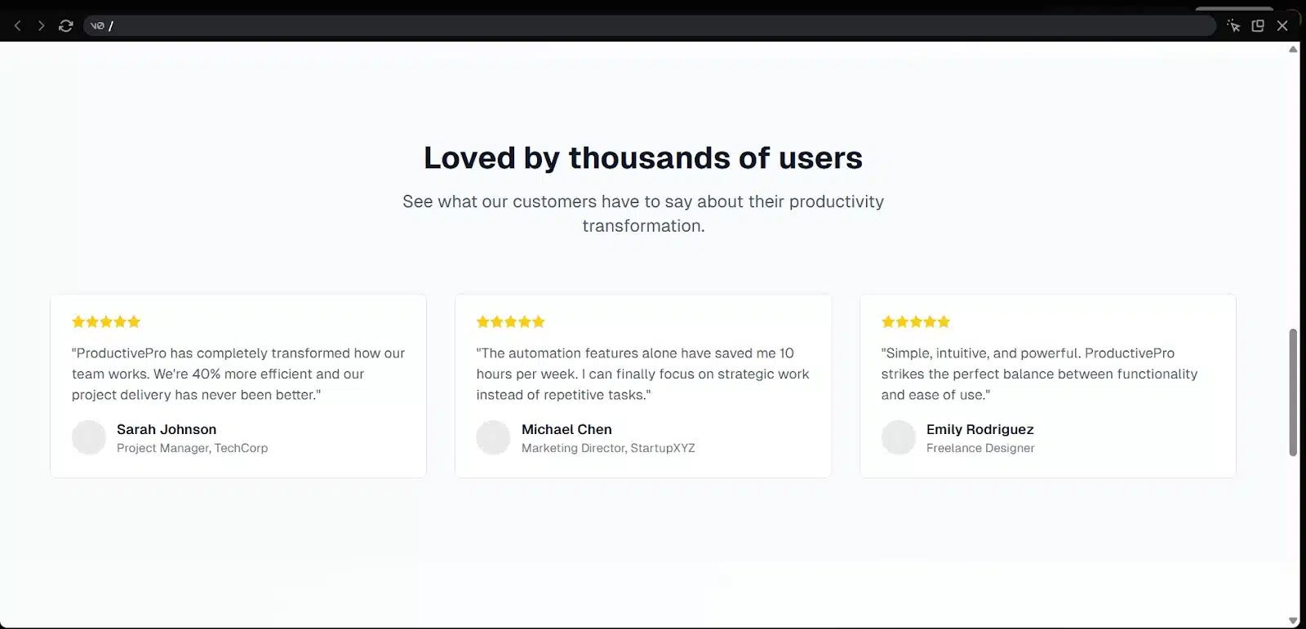Screen dimensions: 1306x629
Task: Click the star rating on Michael Chen's card
Action: (x=511, y=321)
